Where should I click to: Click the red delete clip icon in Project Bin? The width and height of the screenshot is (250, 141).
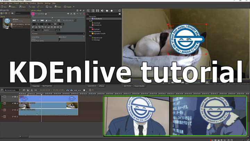9,13
